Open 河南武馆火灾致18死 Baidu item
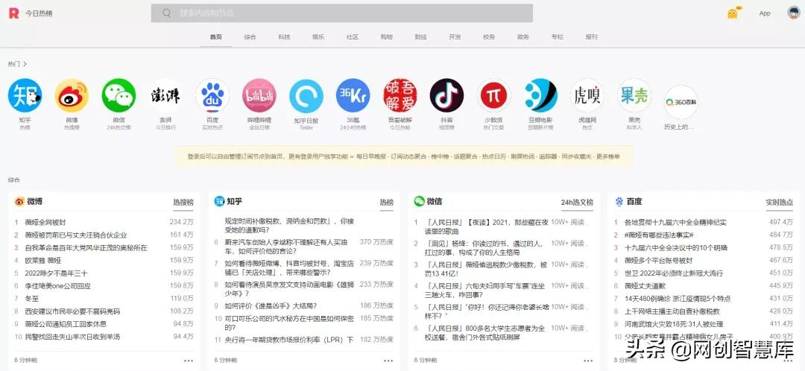Image resolution: width=805 pixels, height=371 pixels. 674,324
